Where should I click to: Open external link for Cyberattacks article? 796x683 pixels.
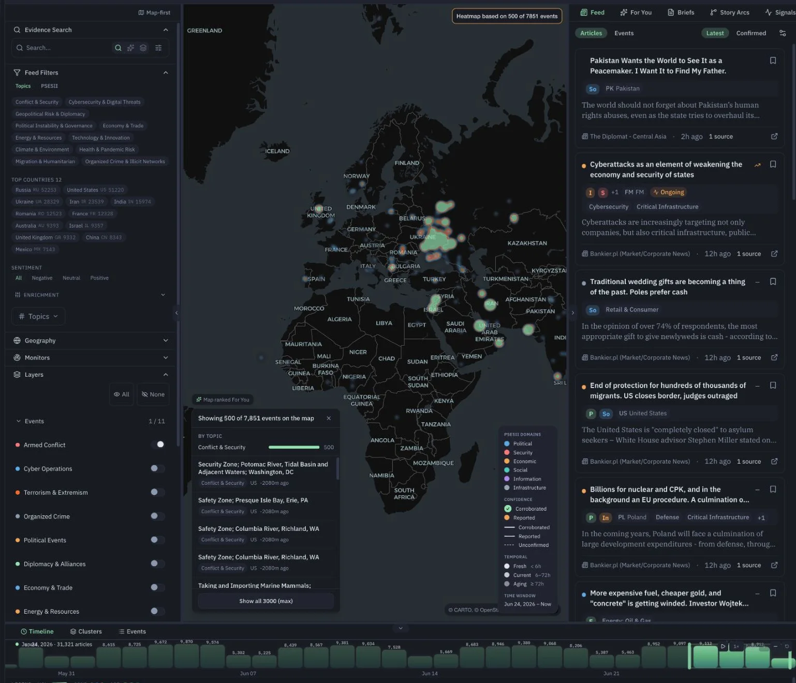click(x=774, y=254)
